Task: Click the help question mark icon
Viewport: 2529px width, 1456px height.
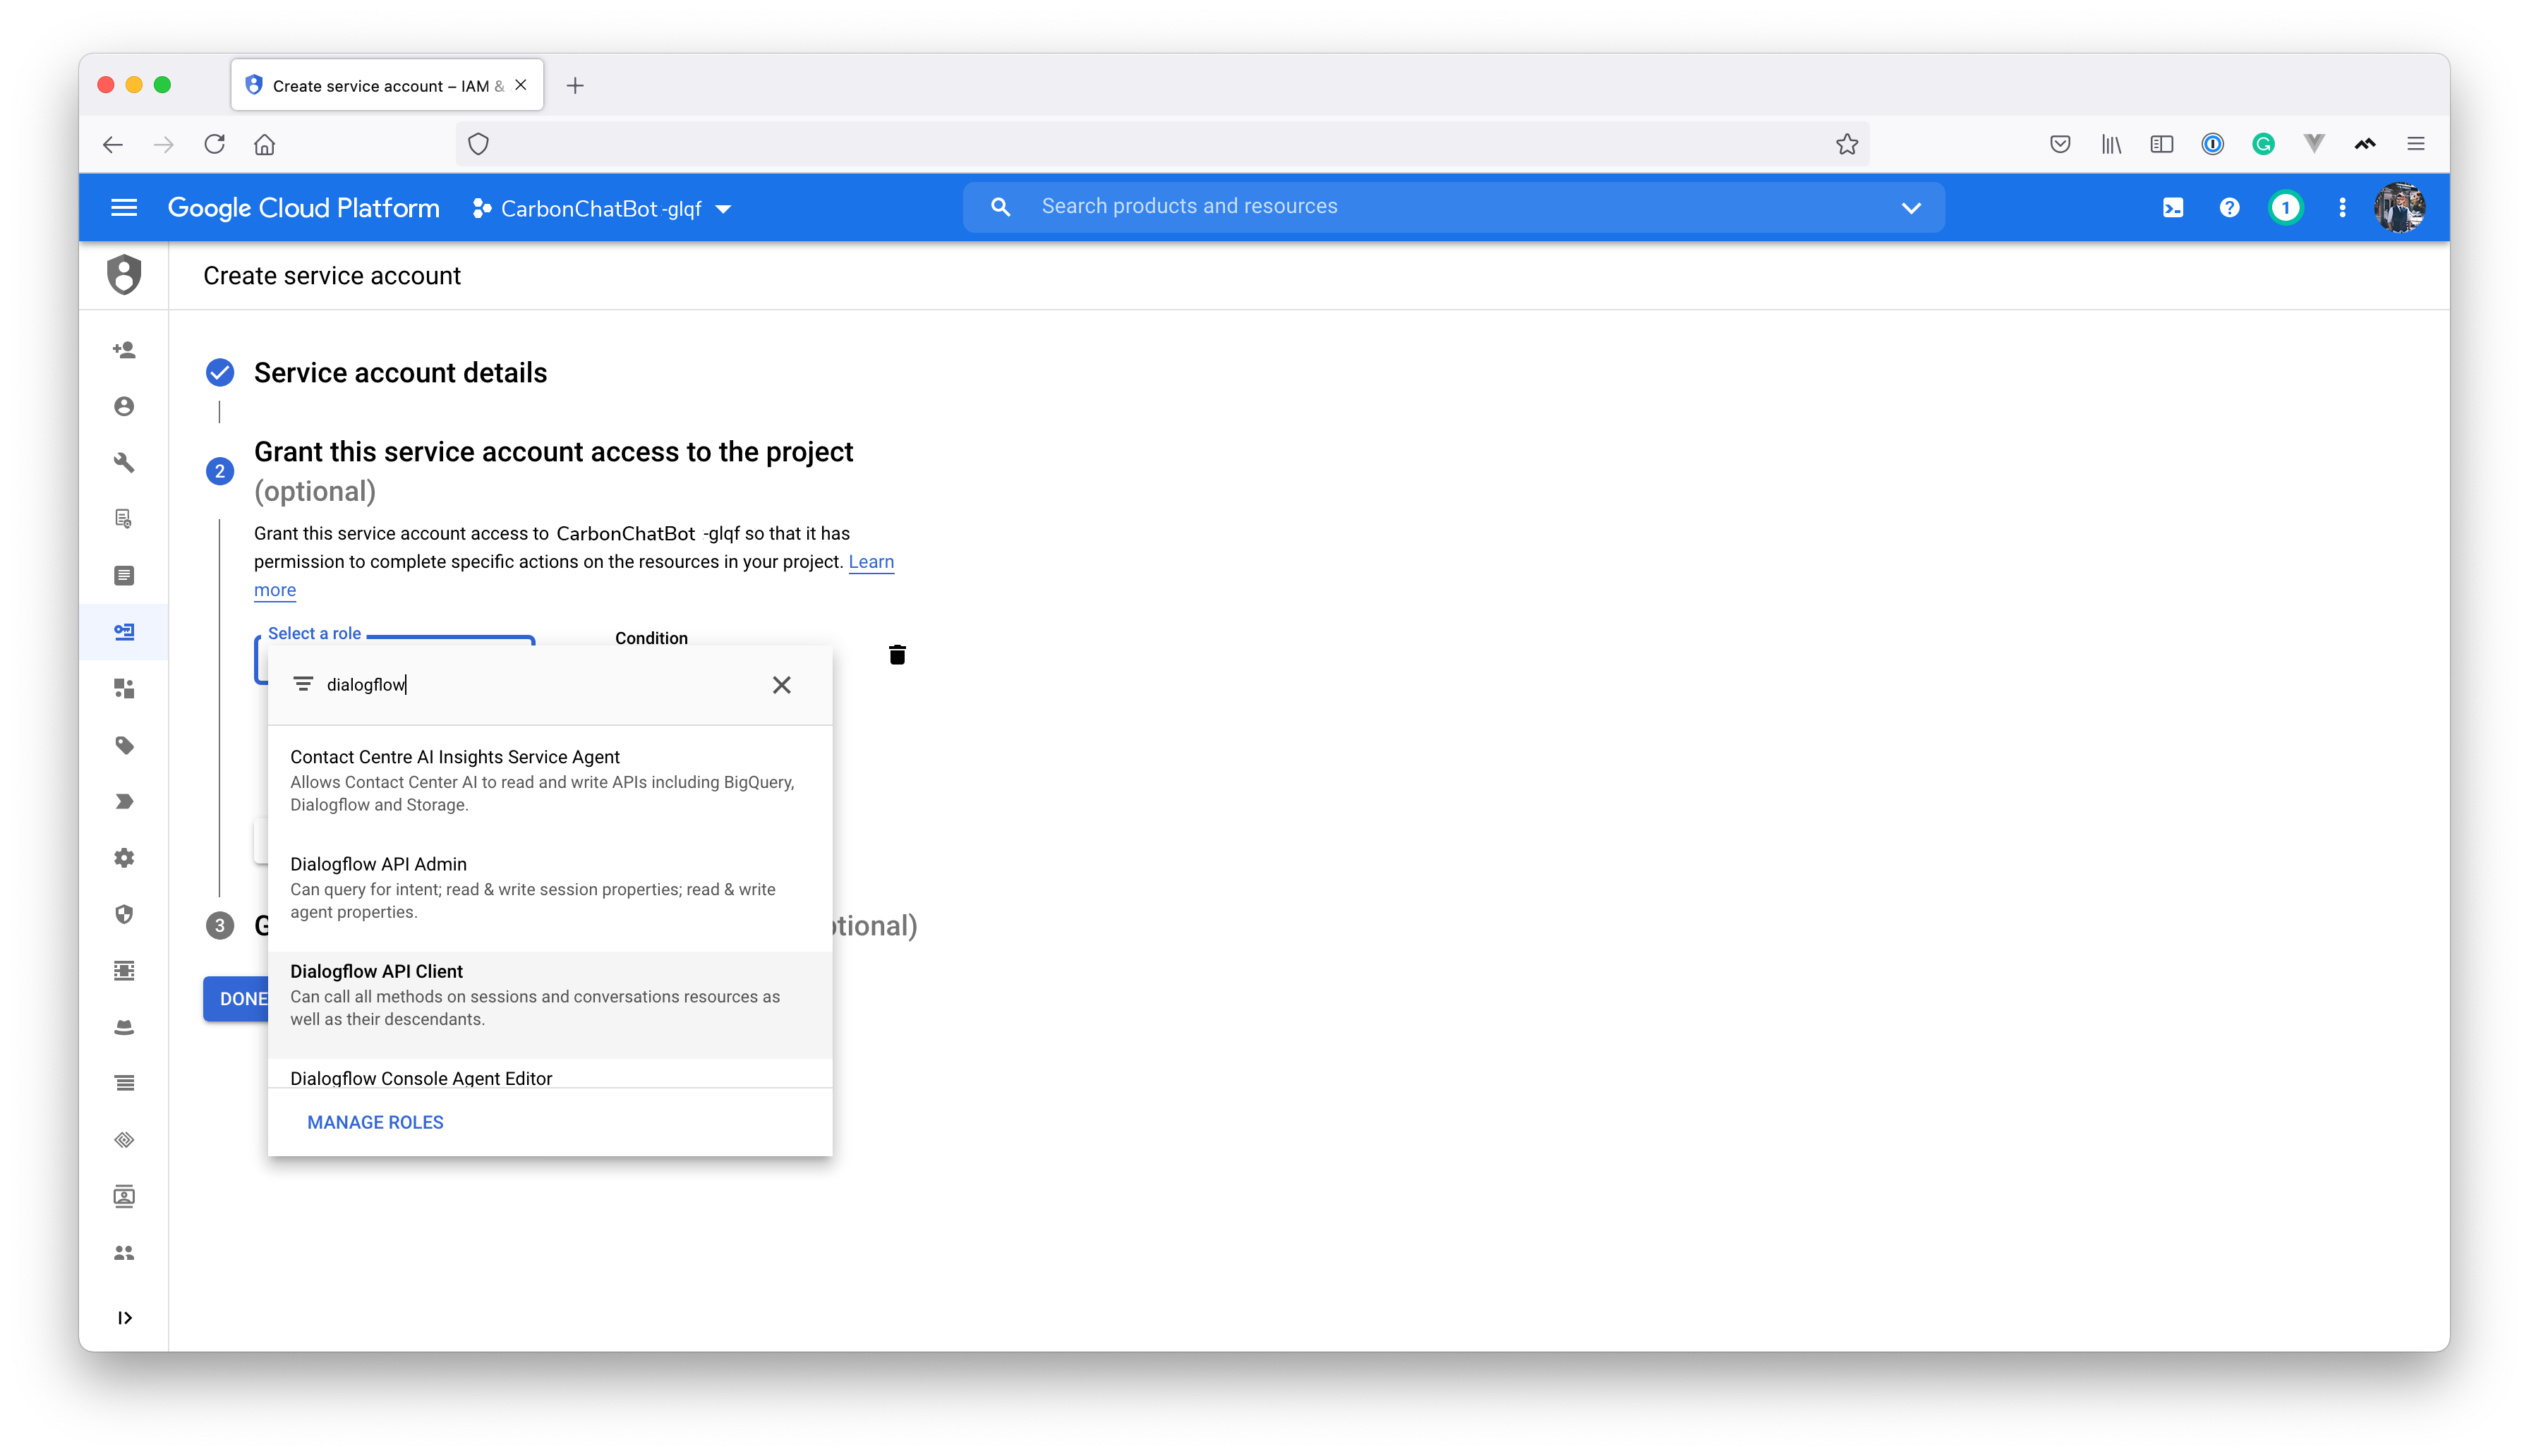Action: tap(2229, 208)
